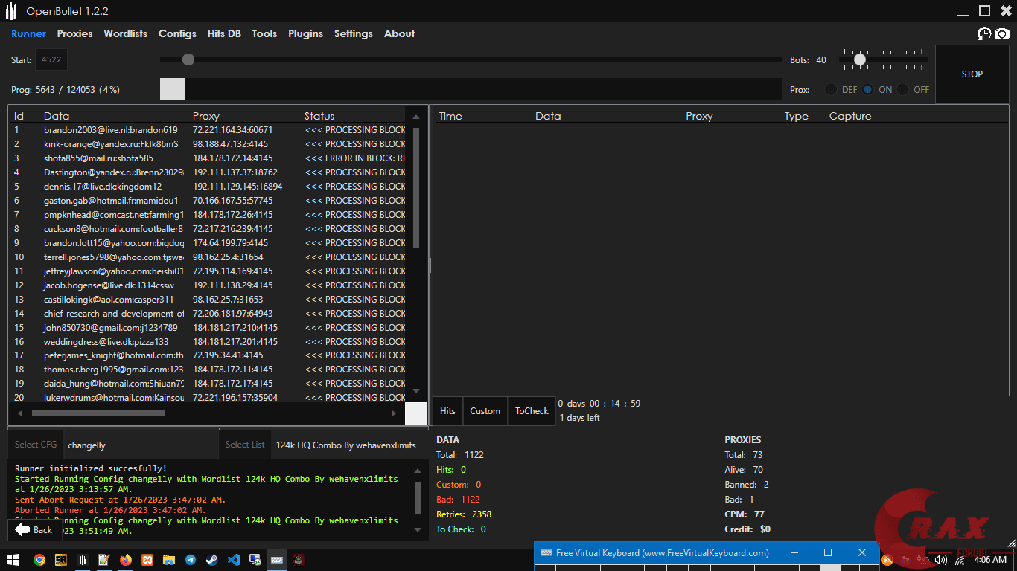Open File Explorer from the taskbar

point(169,560)
